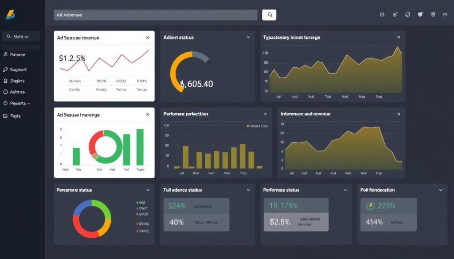Click the sync refresh icon in the top toolbar
454x259 pixels.
pos(407,15)
